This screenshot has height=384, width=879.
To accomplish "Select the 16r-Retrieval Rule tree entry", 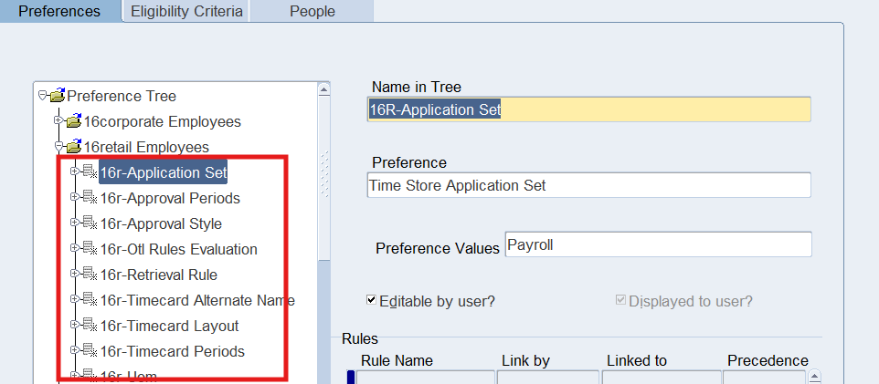I will pyautogui.click(x=159, y=275).
